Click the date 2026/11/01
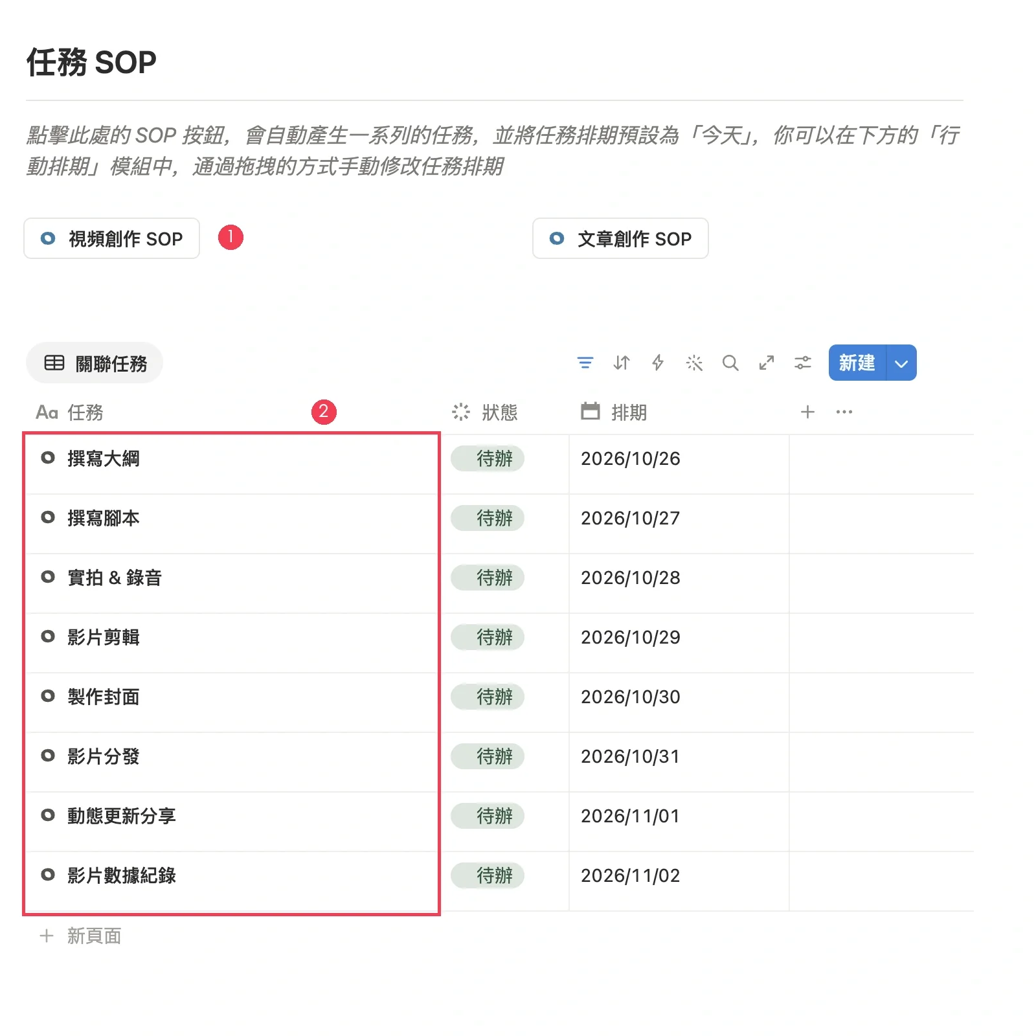Image resolution: width=1036 pixels, height=1036 pixels. (x=630, y=816)
